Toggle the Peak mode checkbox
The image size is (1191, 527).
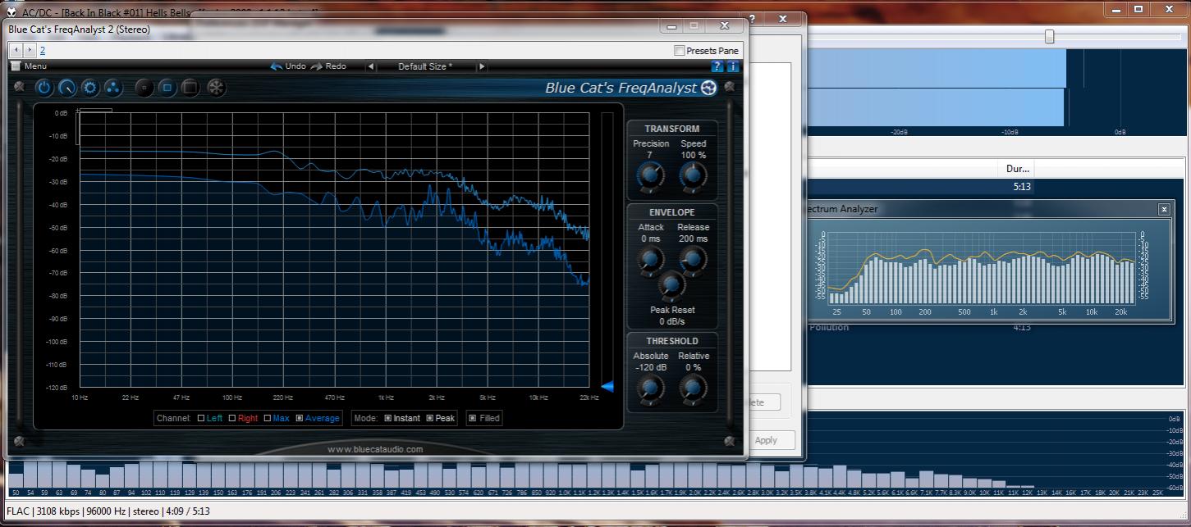click(429, 418)
